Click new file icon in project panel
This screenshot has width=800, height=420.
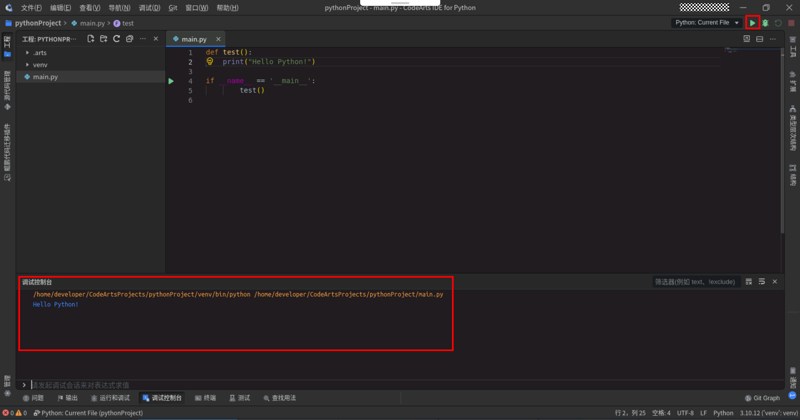(91, 39)
